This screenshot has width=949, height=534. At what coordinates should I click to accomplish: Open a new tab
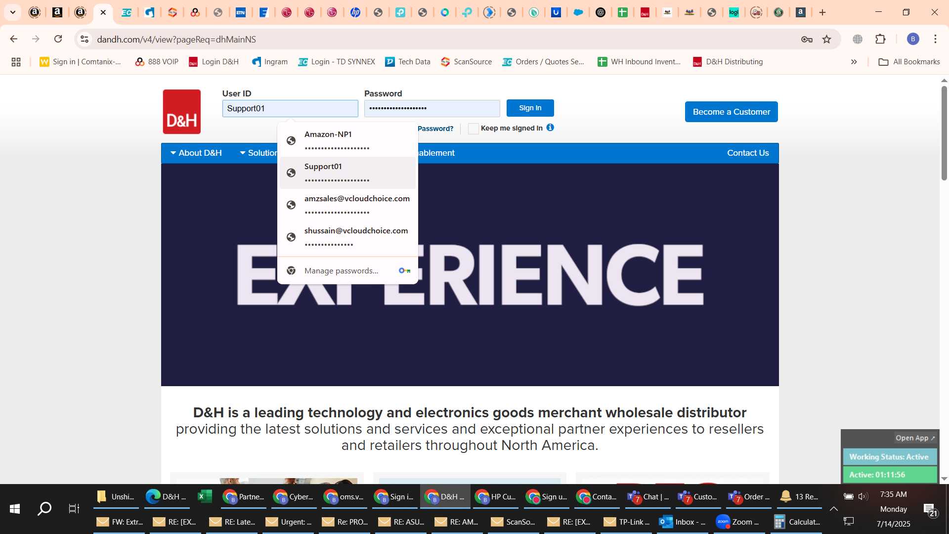click(822, 12)
